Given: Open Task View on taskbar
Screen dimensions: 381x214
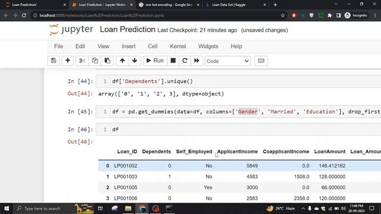Looking at the screenshot, I should click(100, 209).
